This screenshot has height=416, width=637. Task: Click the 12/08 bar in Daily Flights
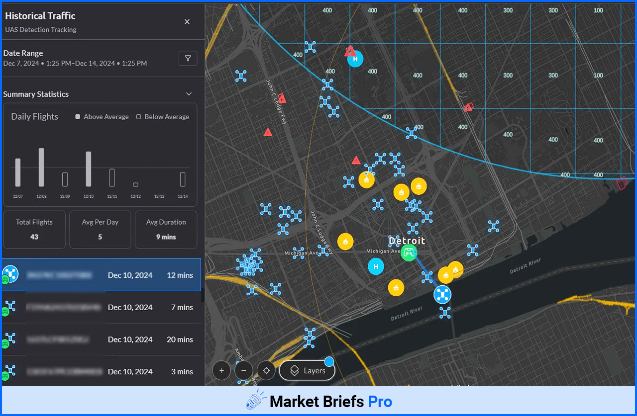point(41,167)
